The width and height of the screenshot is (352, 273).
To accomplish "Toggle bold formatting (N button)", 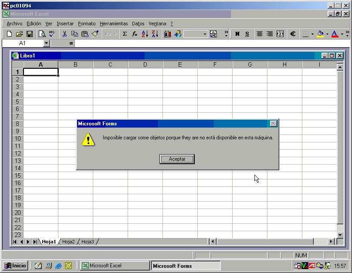I will click(237, 34).
